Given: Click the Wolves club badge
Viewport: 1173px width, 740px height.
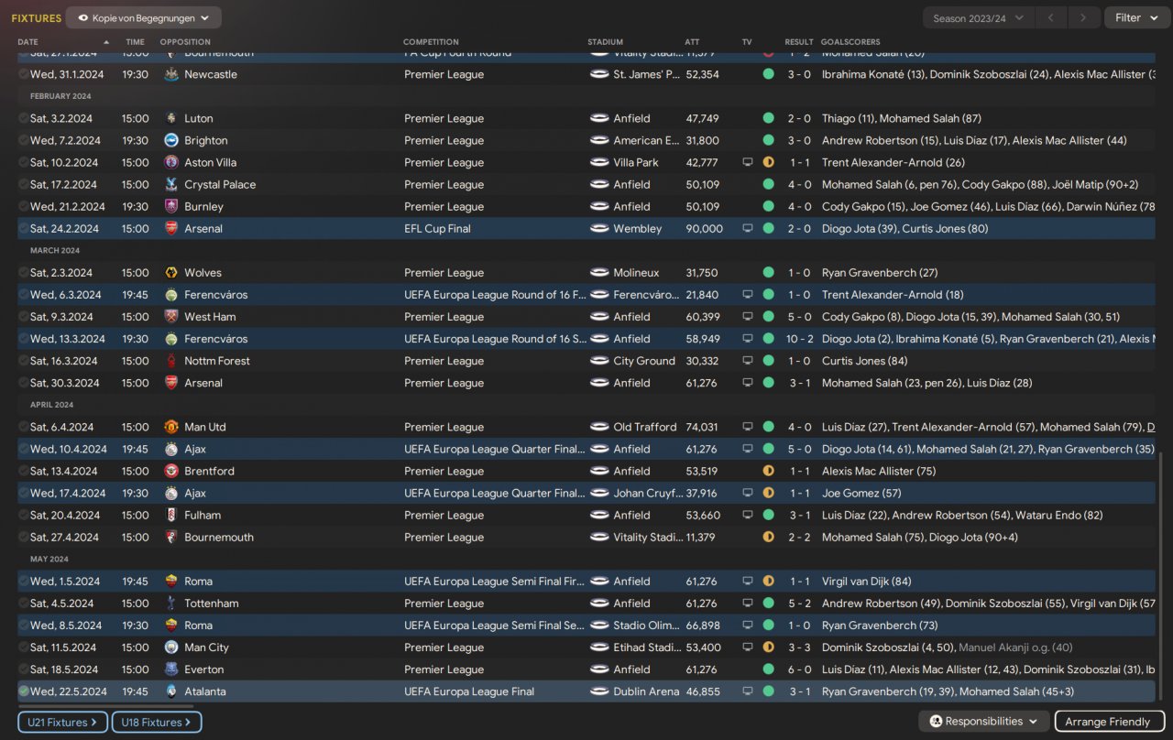Looking at the screenshot, I should point(170,273).
